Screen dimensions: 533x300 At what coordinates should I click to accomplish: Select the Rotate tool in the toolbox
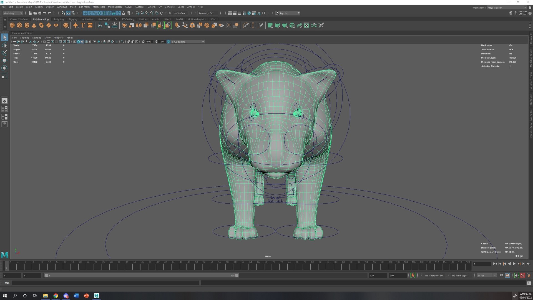[x=4, y=68]
